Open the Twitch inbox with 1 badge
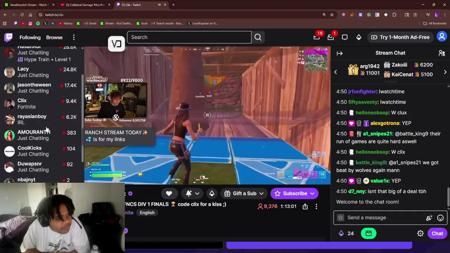The image size is (450, 253). click(x=331, y=37)
